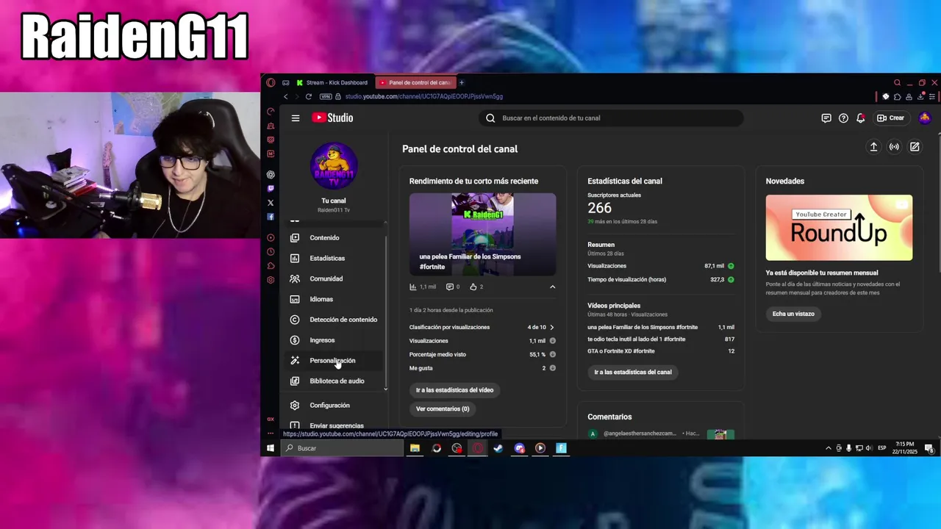The image size is (941, 529).
Task: Click the Crear button
Action: pyautogui.click(x=890, y=118)
